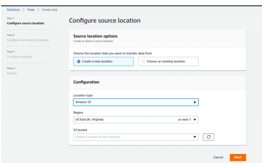Click the Configure source location heading
The height and width of the screenshot is (163, 262).
104,20
